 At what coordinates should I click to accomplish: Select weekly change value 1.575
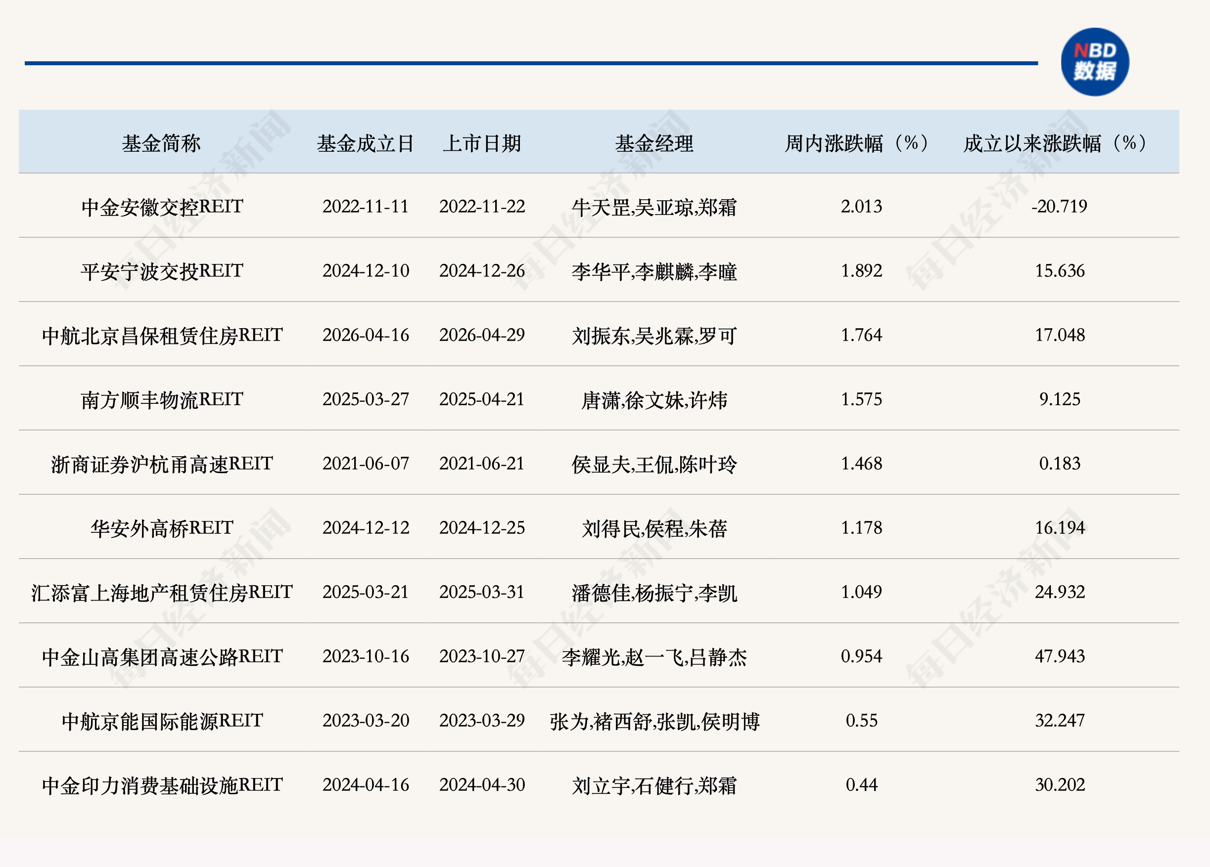coord(861,399)
